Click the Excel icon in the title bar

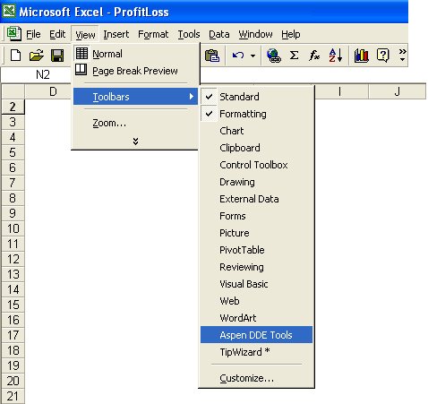[x=9, y=12]
